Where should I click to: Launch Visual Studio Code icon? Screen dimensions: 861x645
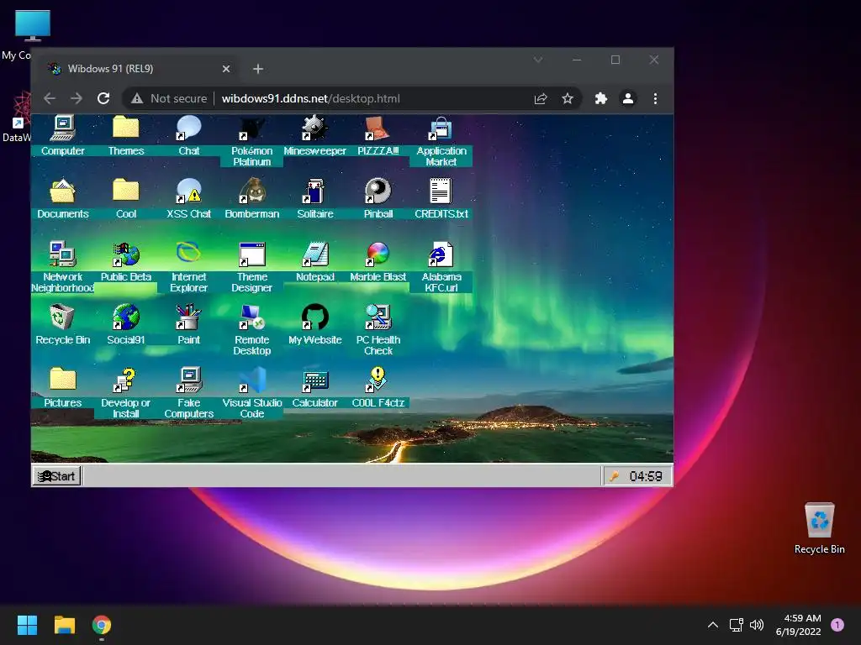[252, 393]
